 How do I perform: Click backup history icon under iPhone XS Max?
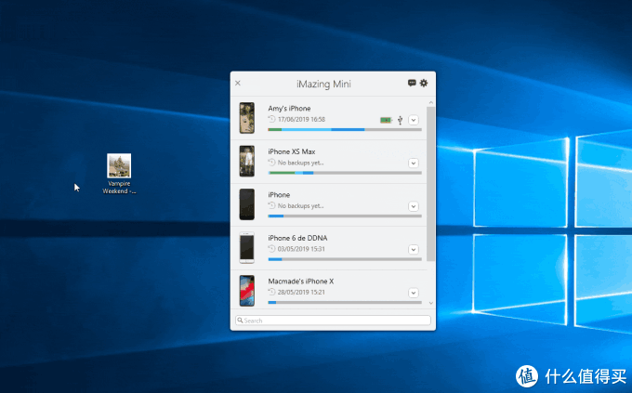pyautogui.click(x=271, y=163)
